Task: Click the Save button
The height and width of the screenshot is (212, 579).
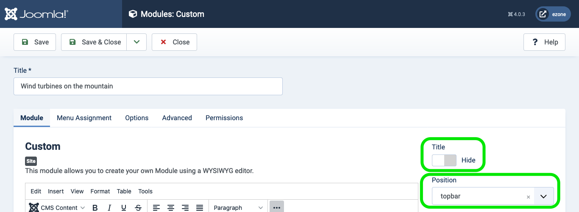Action: pyautogui.click(x=35, y=42)
